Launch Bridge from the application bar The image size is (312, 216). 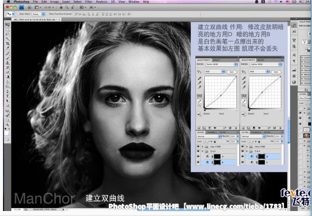coord(29,7)
